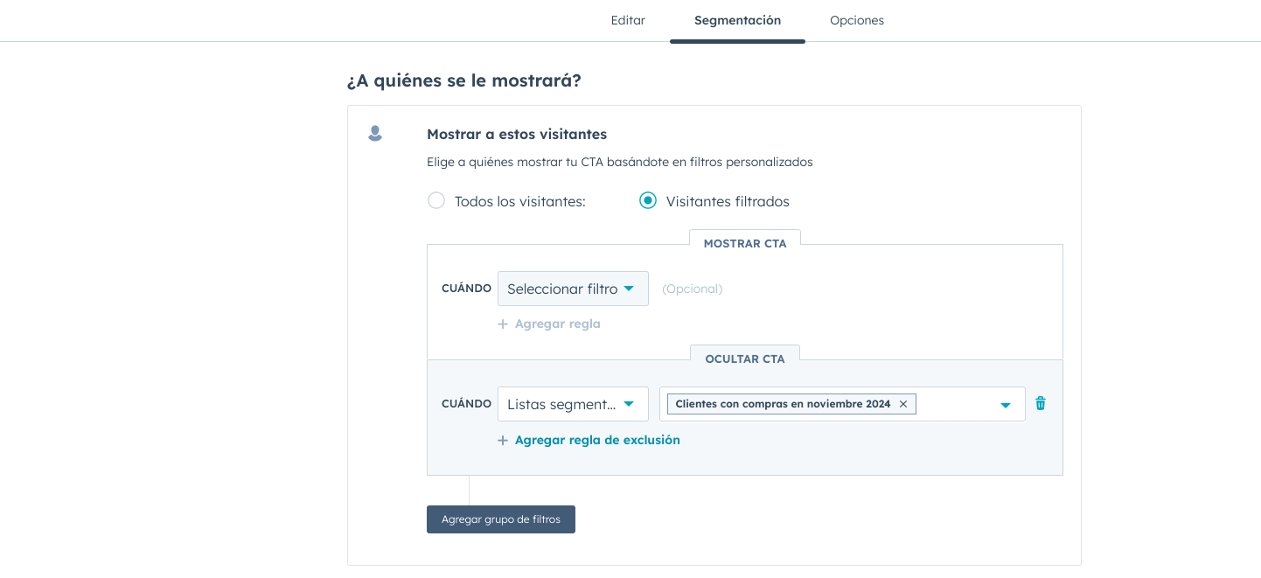Screen dimensions: 1261x578
Task: Click the plus icon beside 'Agregar regla'
Action: [503, 324]
